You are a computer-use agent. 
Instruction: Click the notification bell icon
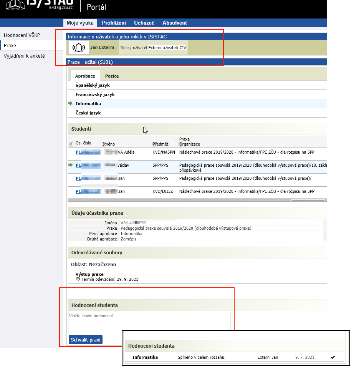click(79, 48)
